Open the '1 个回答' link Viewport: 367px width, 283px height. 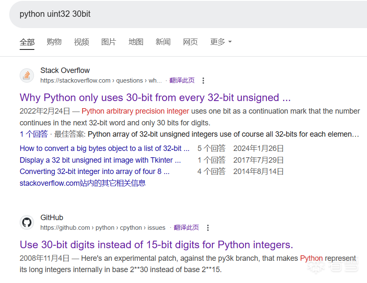point(34,134)
